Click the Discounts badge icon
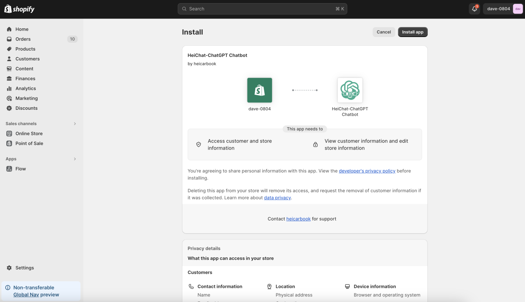 pyautogui.click(x=9, y=108)
